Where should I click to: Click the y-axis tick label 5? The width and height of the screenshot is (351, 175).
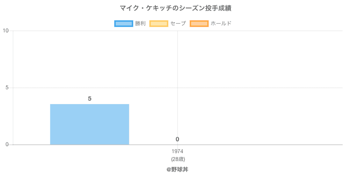point(7,87)
